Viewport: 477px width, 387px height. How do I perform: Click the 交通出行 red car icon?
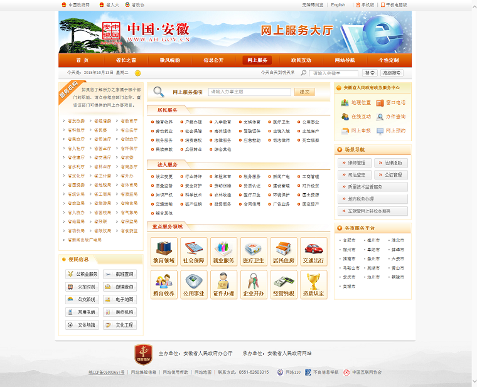click(x=313, y=248)
